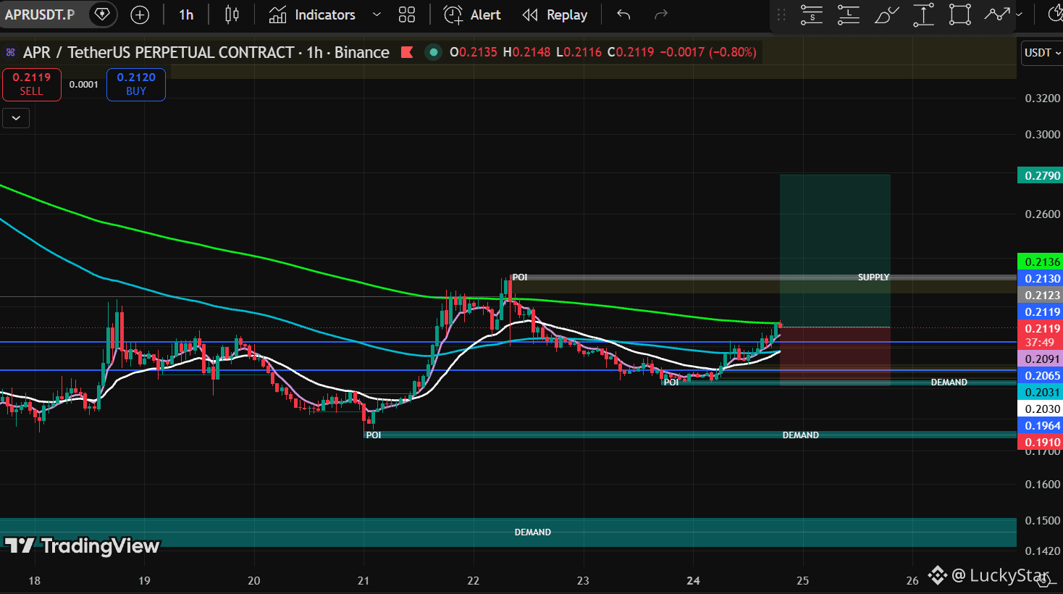1063x594 pixels.
Task: Click date 21 on the time axis
Action: pos(364,580)
